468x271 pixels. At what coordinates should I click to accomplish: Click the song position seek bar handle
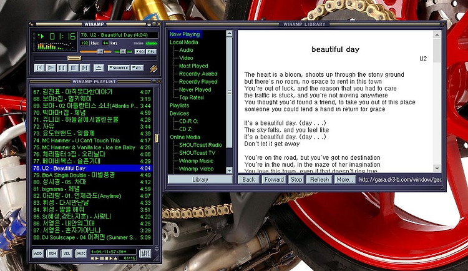point(74,58)
